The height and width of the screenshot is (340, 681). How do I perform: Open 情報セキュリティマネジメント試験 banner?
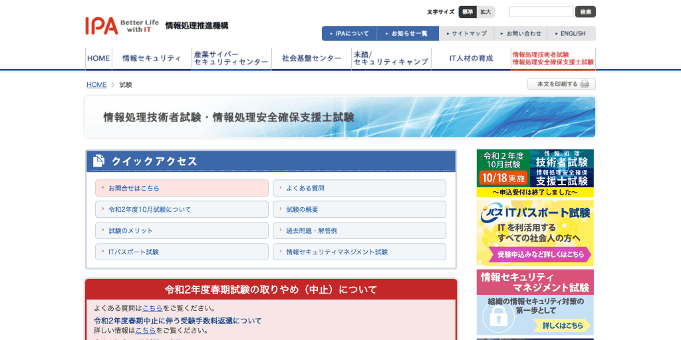point(535,302)
